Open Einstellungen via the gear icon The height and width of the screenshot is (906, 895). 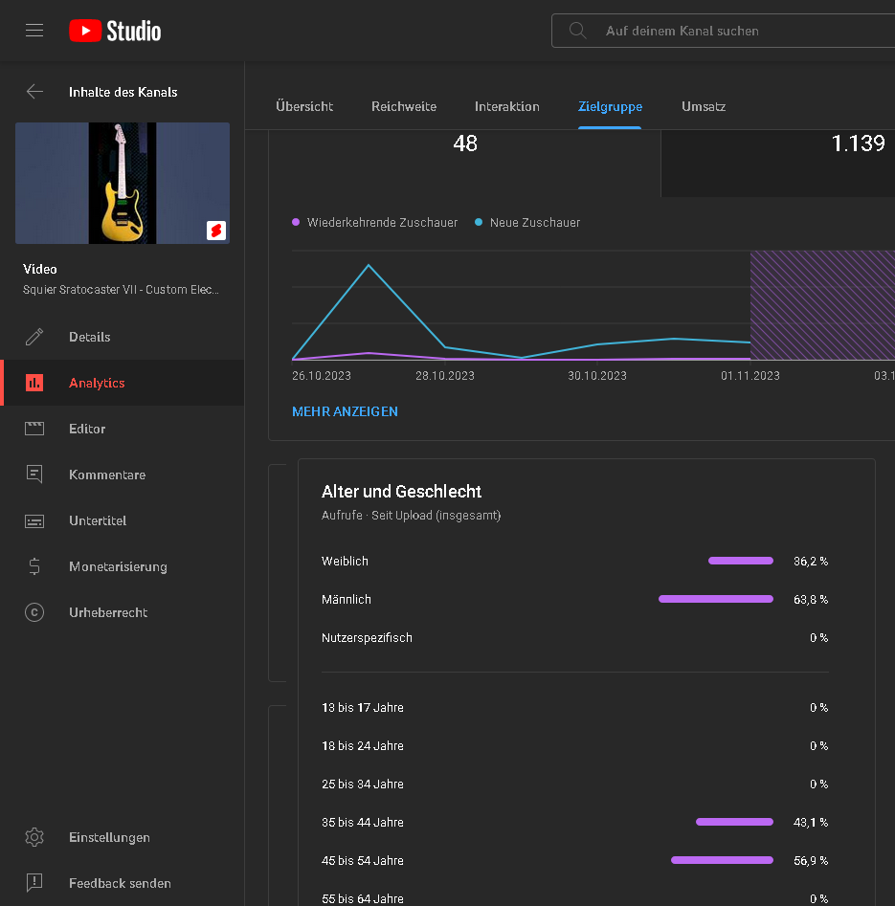[34, 837]
